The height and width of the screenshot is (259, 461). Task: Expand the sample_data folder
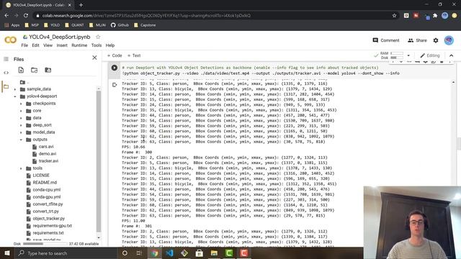(15, 89)
